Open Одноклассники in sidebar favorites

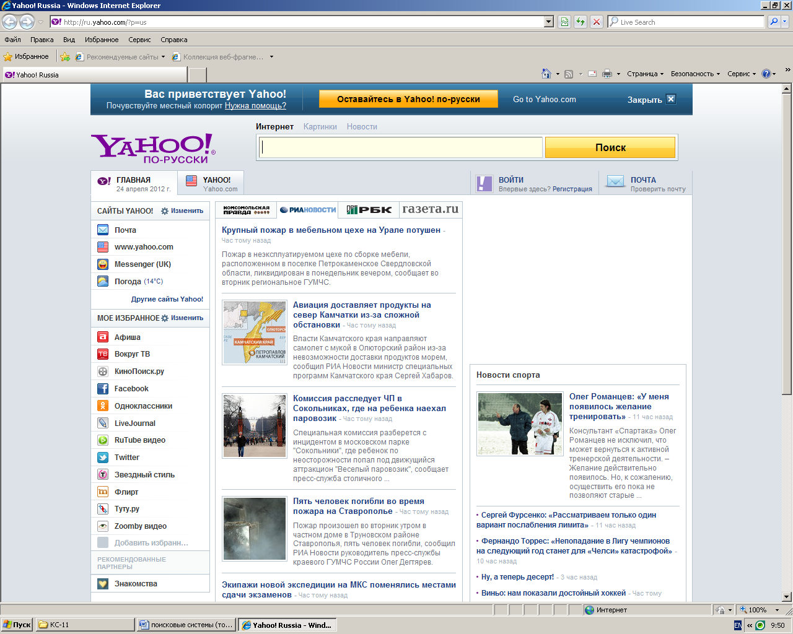point(143,406)
